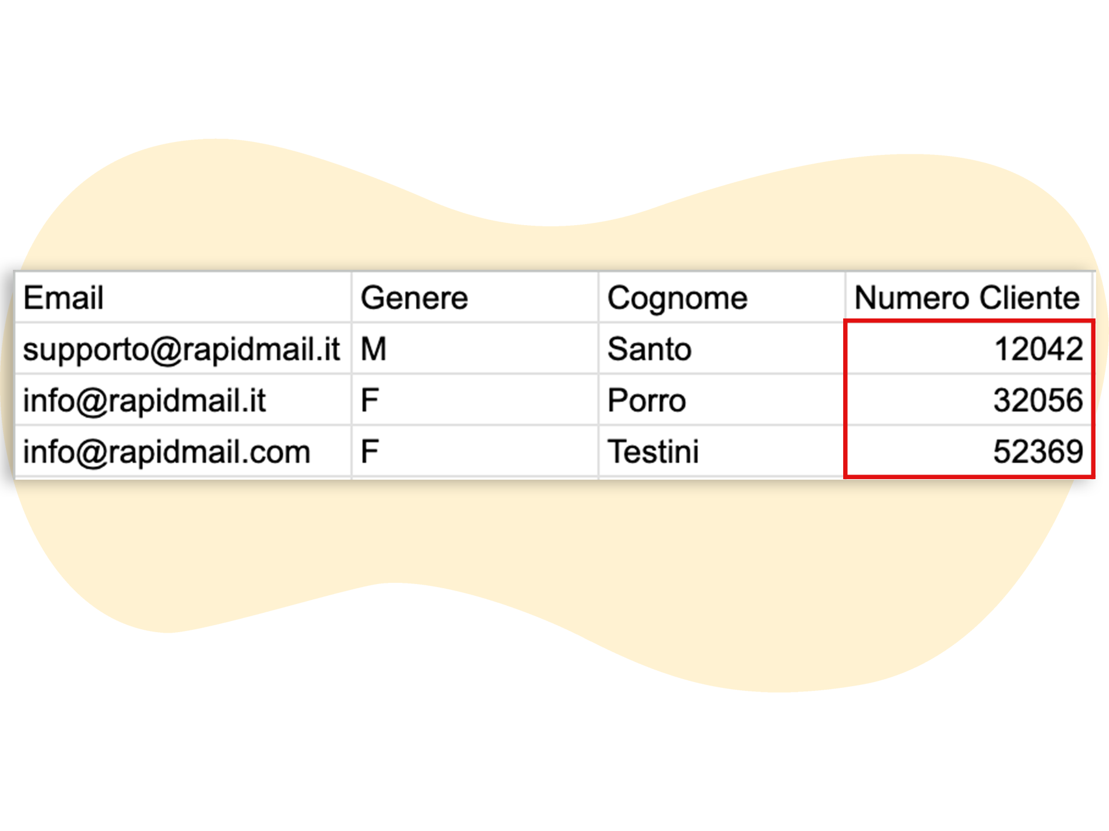Click the gender cell containing M
1109x831 pixels.
pos(474,349)
